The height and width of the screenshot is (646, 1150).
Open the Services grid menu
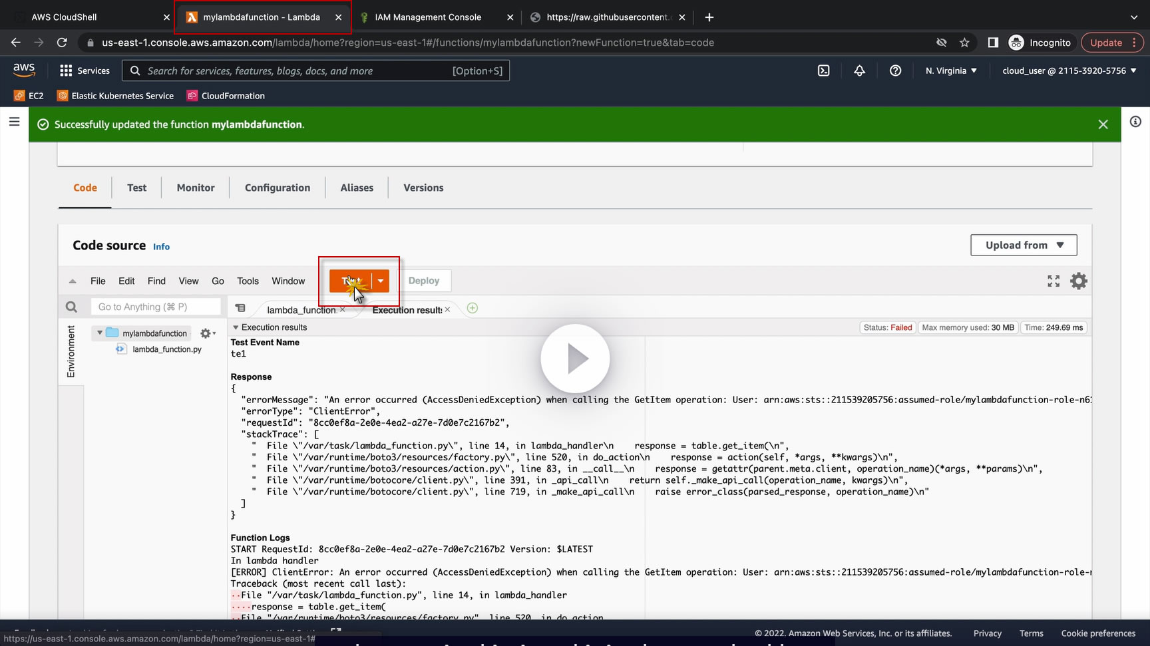tap(85, 71)
